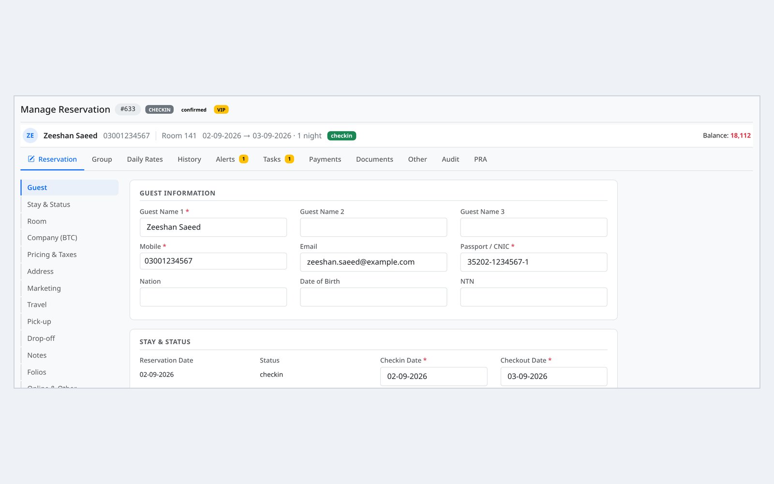Focus the Guest Name 3 field
774x484 pixels.
pos(534,227)
